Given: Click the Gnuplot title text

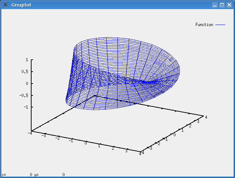Looking at the screenshot, I should tap(21, 5).
